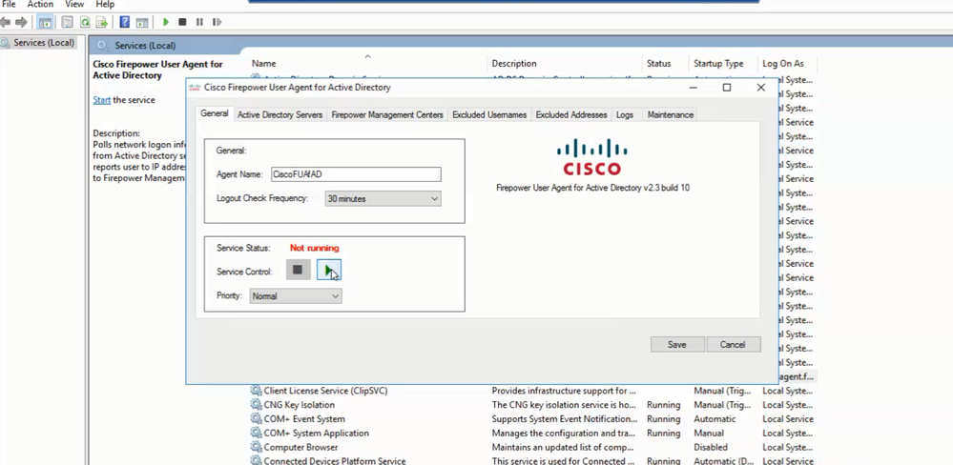953x465 pixels.
Task: Click gear icon beside Computer Browser
Action: [x=256, y=448]
